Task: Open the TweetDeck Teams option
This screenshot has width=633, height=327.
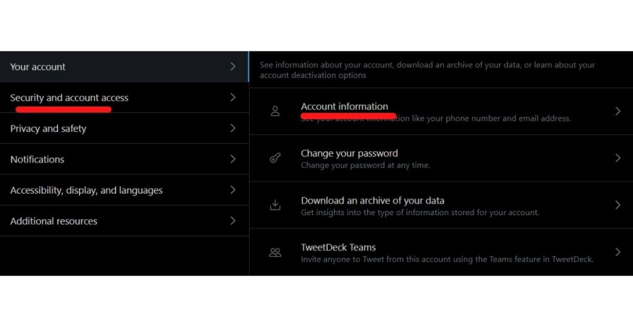Action: click(338, 247)
